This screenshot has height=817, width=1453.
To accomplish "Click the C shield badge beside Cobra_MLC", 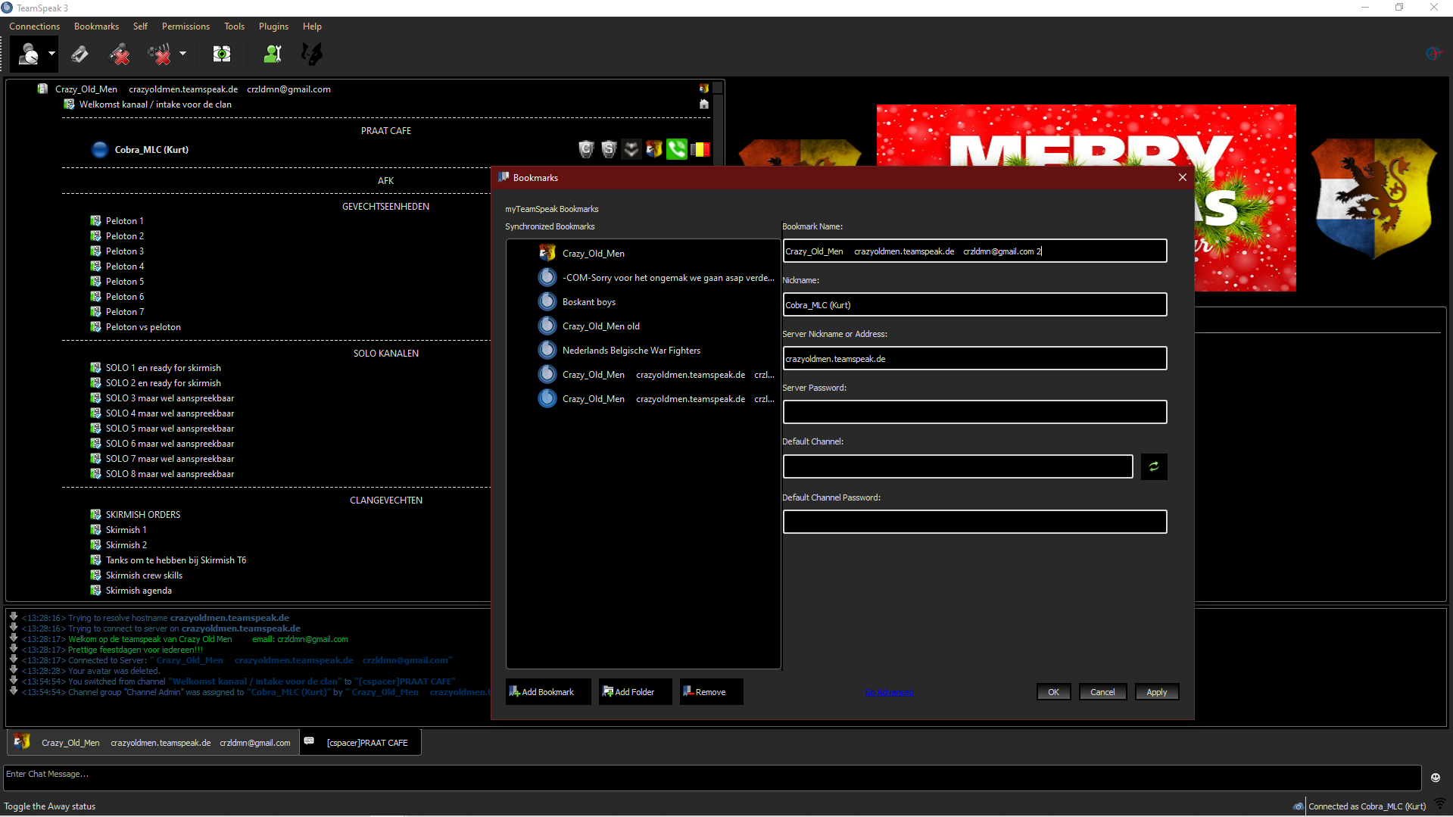I will 586,150.
